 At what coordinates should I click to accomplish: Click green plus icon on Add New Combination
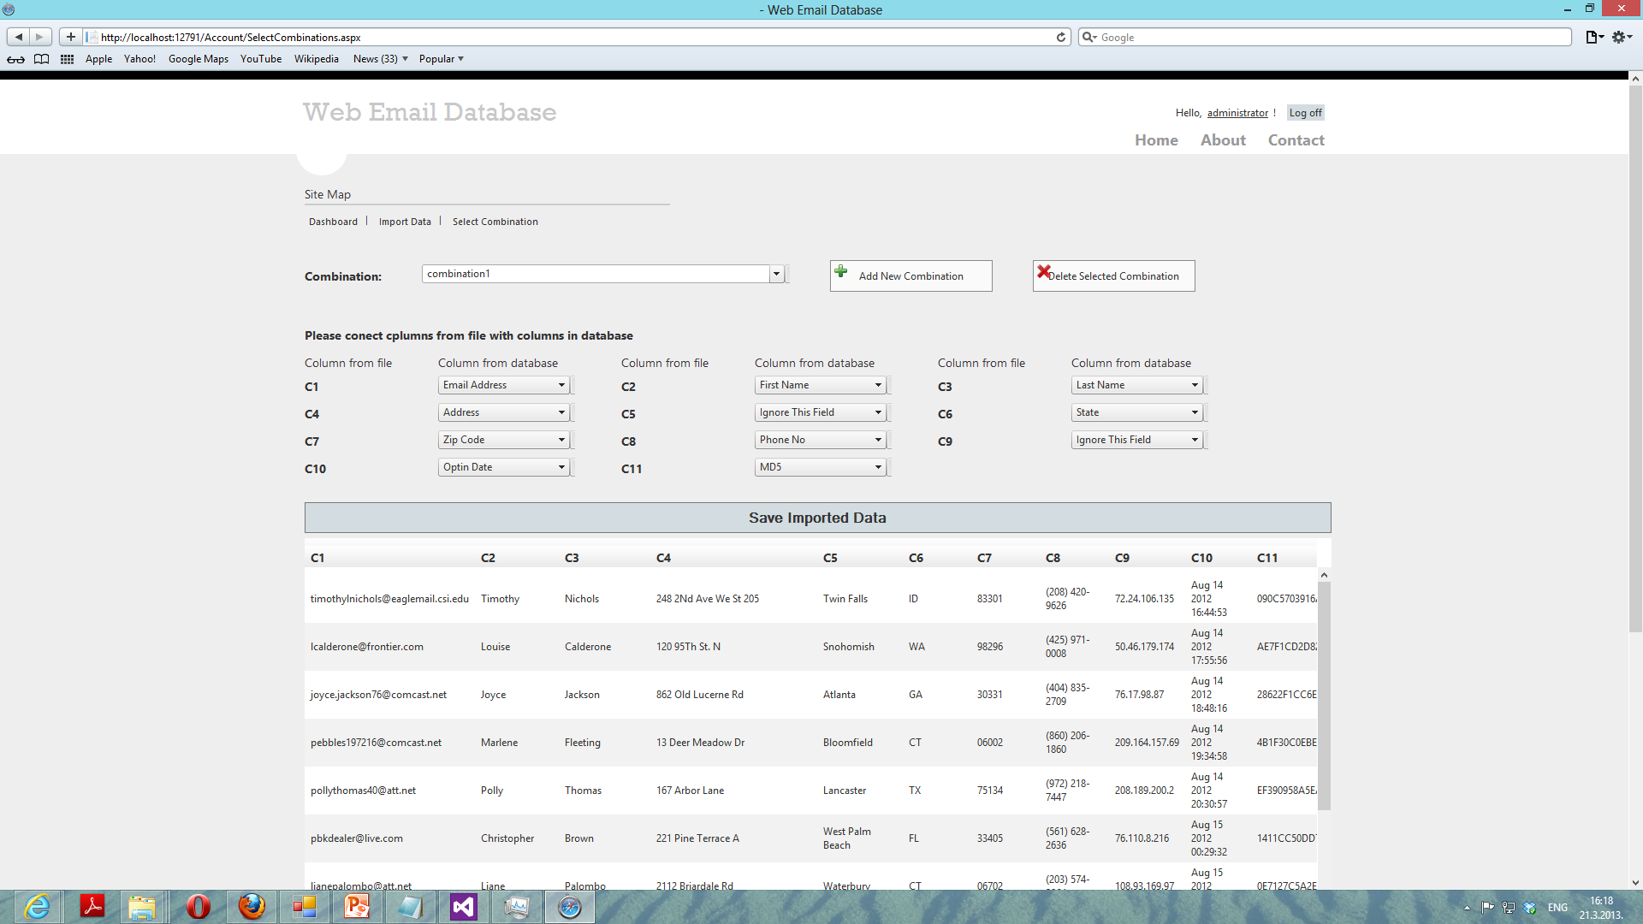[841, 271]
